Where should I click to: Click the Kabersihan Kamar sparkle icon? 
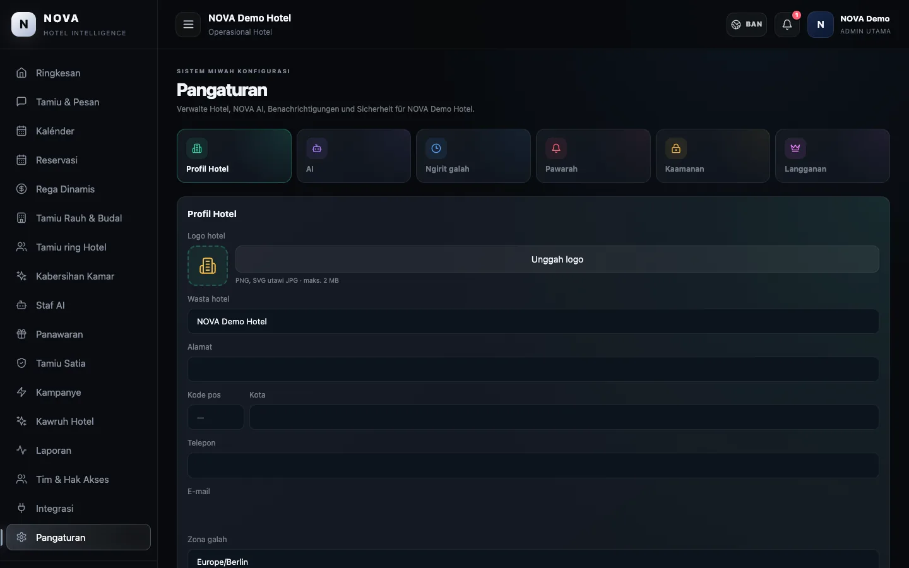click(x=21, y=276)
